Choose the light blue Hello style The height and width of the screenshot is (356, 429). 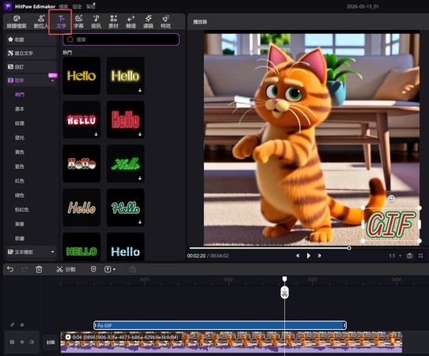click(125, 247)
